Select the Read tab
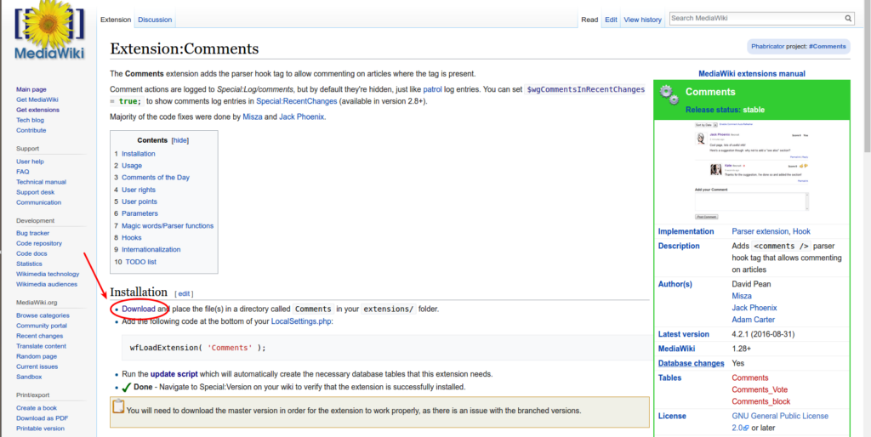Screen dimensions: 871x437 589,20
